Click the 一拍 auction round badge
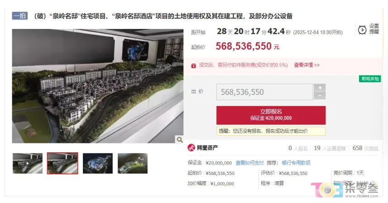The width and height of the screenshot is (388, 203). [x=20, y=16]
